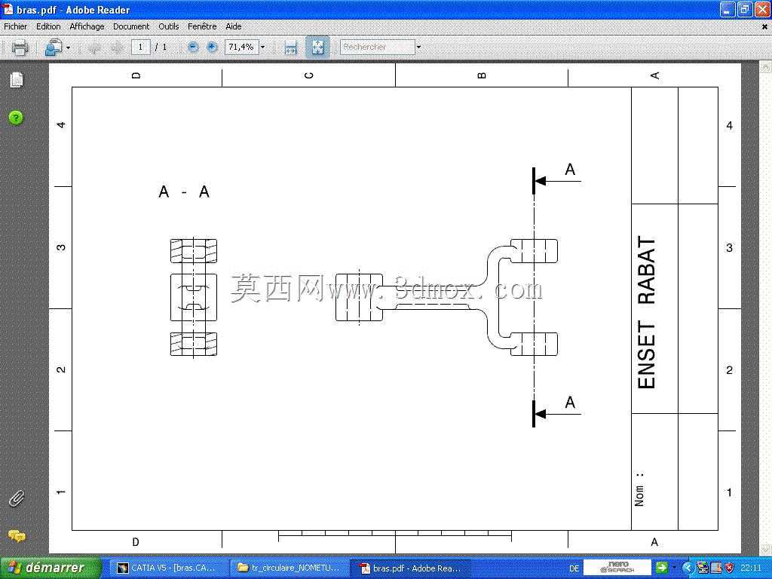The width and height of the screenshot is (772, 579).
Task: Click the zoom out minus button
Action: point(193,47)
